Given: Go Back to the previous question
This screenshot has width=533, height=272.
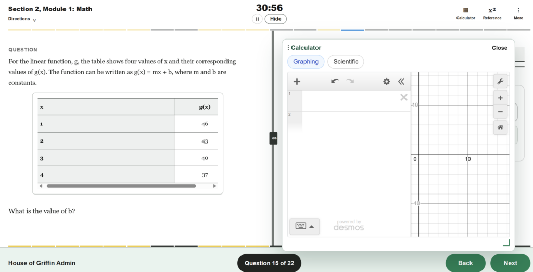Looking at the screenshot, I should 465,263.
